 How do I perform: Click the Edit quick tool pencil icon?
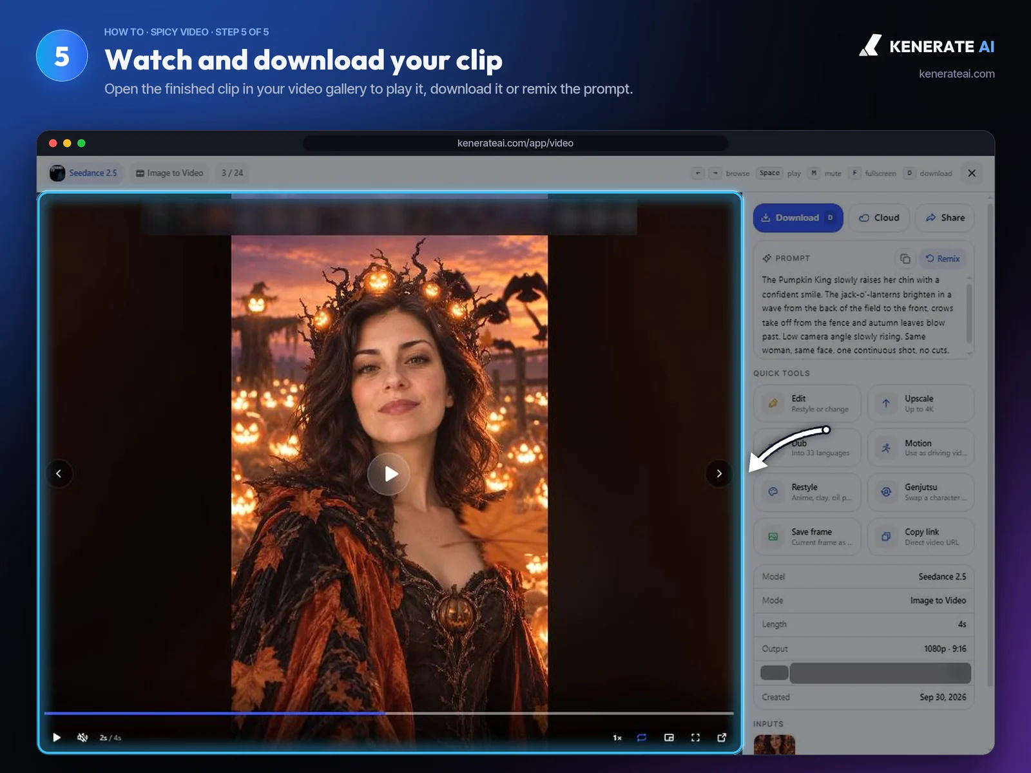773,403
